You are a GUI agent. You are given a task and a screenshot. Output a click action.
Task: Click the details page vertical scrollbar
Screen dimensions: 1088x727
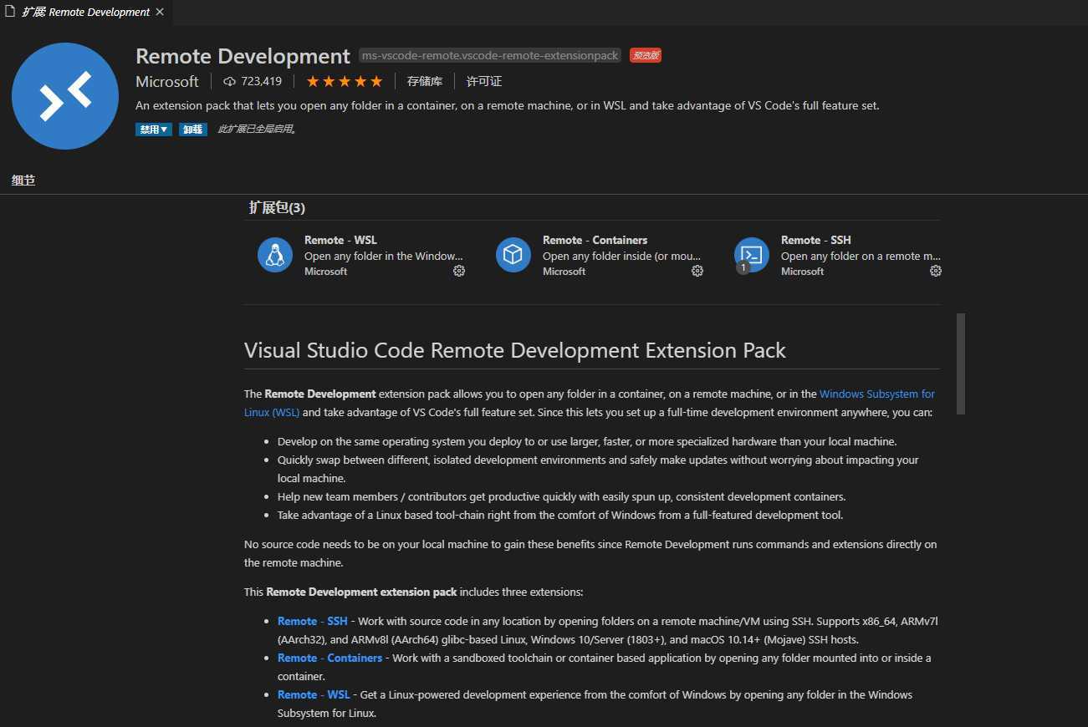961,363
